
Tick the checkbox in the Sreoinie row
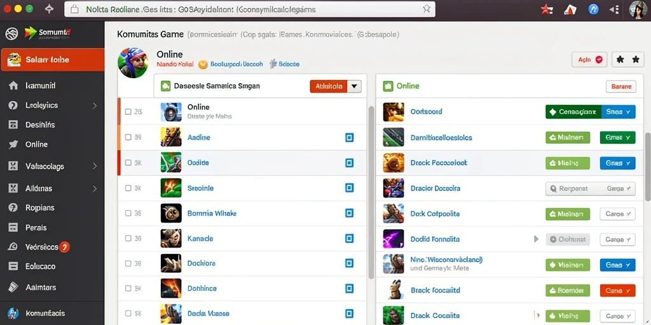coord(128,188)
